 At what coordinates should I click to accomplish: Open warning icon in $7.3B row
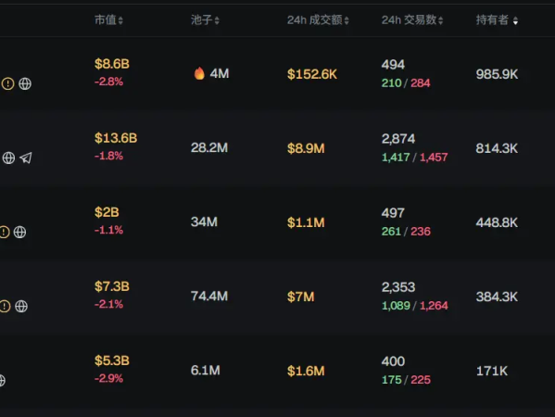tap(5, 306)
